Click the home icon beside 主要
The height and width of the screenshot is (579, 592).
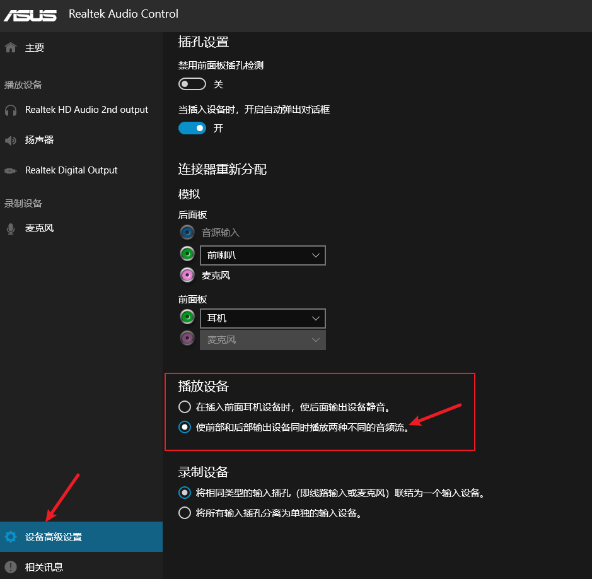pyautogui.click(x=11, y=48)
